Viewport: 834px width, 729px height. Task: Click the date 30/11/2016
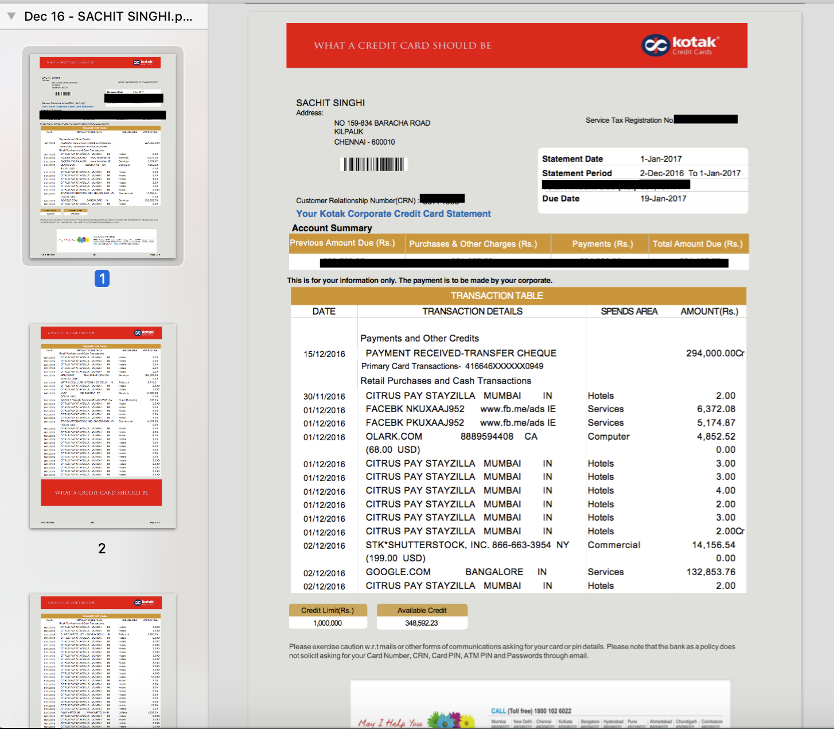(x=324, y=397)
